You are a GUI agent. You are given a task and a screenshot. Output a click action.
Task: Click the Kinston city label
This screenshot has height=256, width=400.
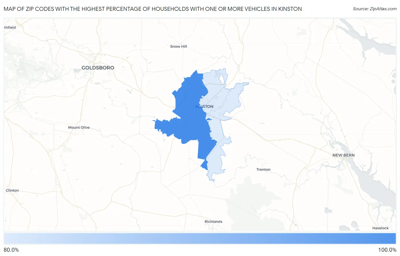click(x=204, y=107)
